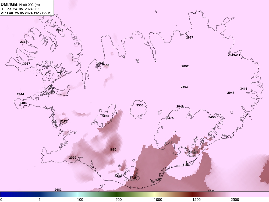Select the 3416 value on the east coast
The height and width of the screenshot is (202, 269).
[244, 89]
